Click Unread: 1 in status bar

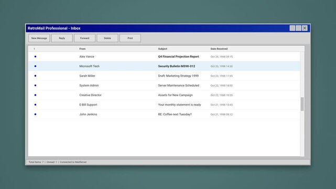point(52,162)
